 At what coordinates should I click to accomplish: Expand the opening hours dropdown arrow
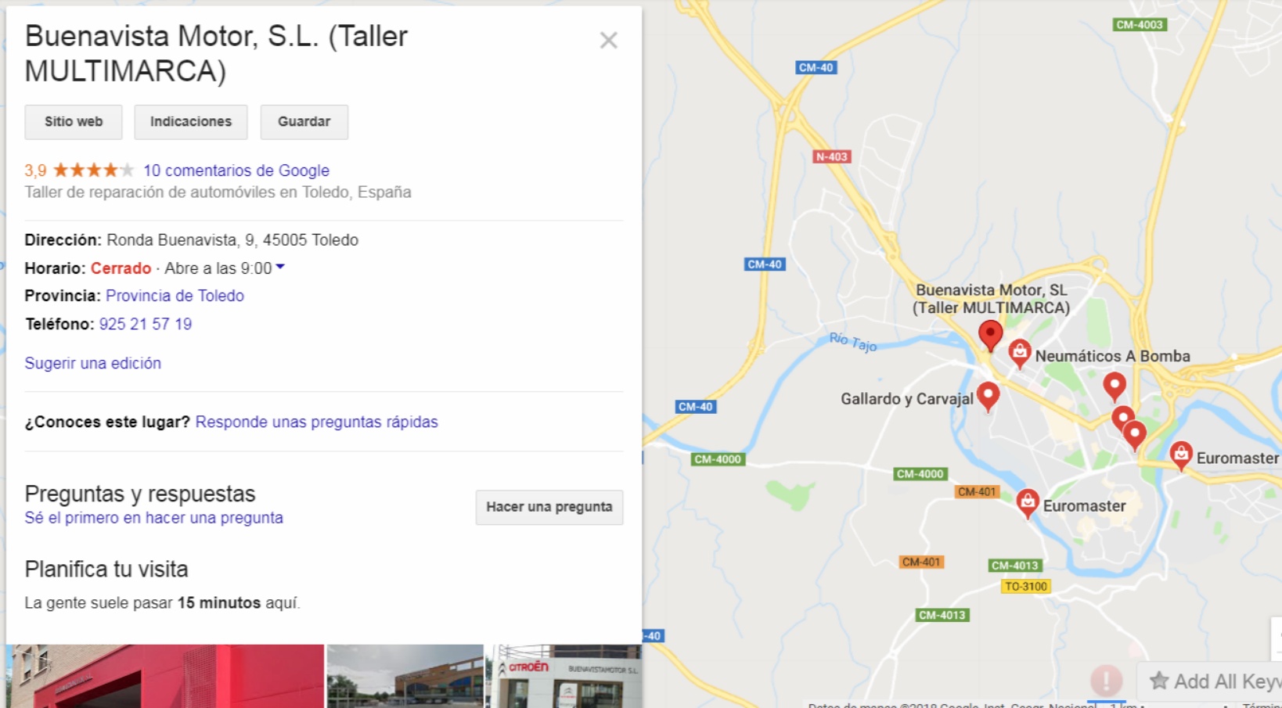280,268
